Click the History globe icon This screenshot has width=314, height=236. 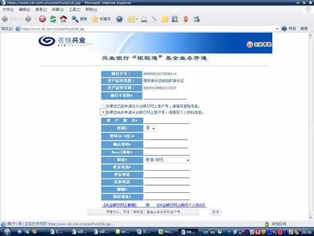[120, 19]
